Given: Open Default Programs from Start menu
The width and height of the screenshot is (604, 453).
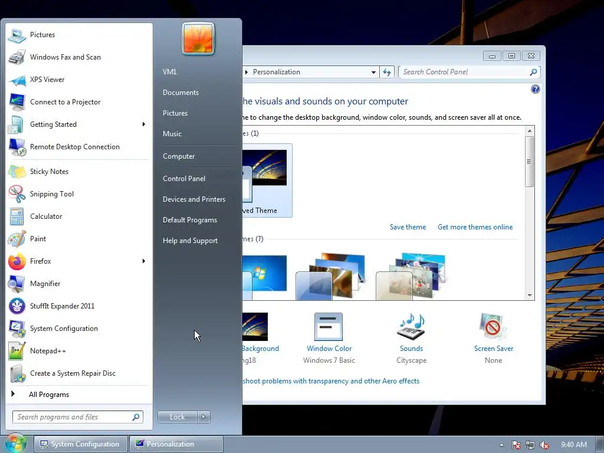Looking at the screenshot, I should (190, 220).
